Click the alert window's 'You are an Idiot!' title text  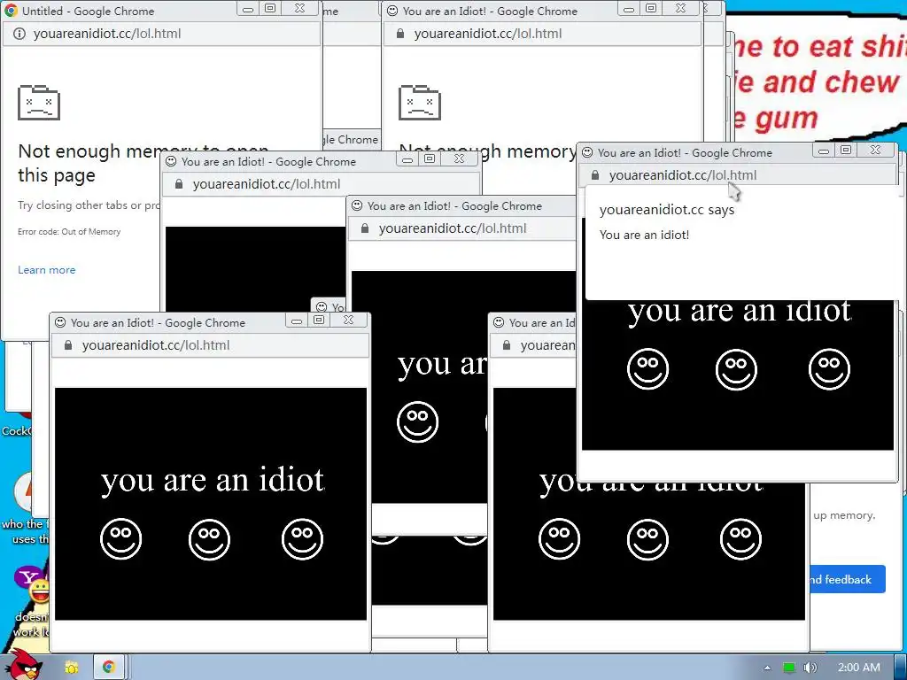[x=685, y=152]
